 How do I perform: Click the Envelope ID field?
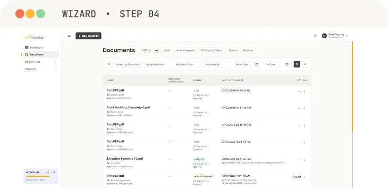tap(218, 65)
